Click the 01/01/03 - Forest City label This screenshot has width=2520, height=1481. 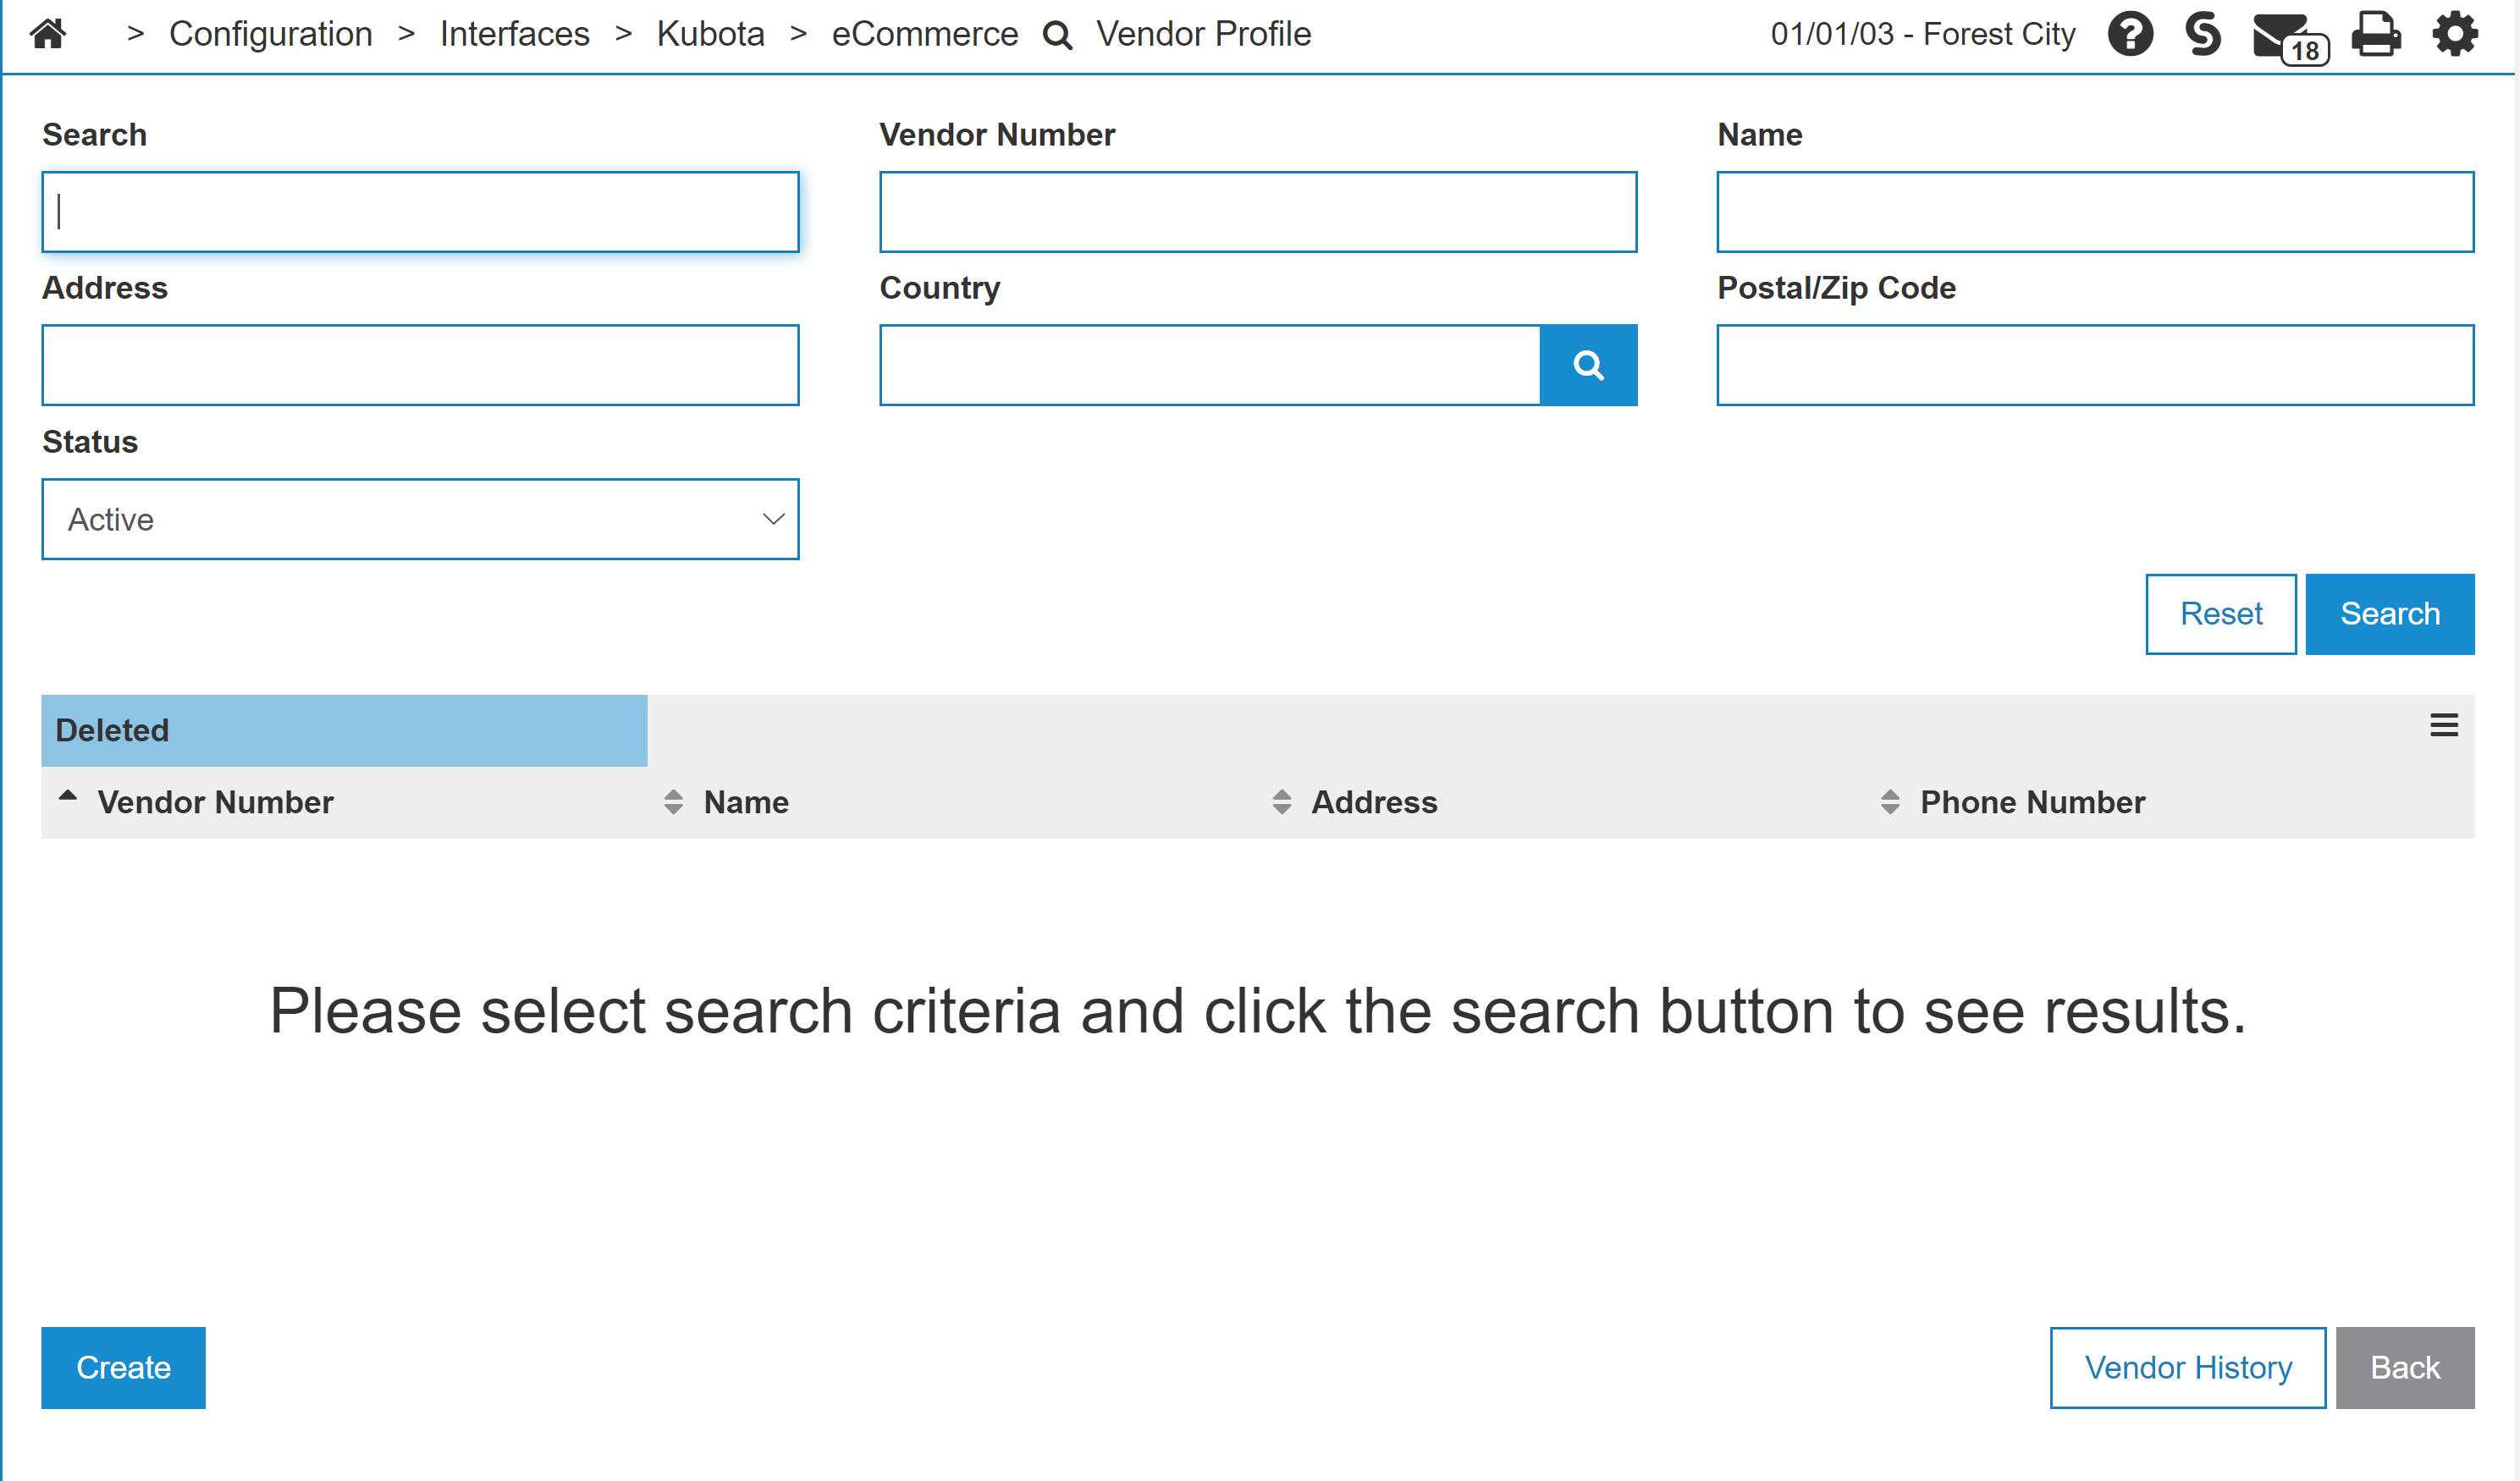click(x=1923, y=34)
